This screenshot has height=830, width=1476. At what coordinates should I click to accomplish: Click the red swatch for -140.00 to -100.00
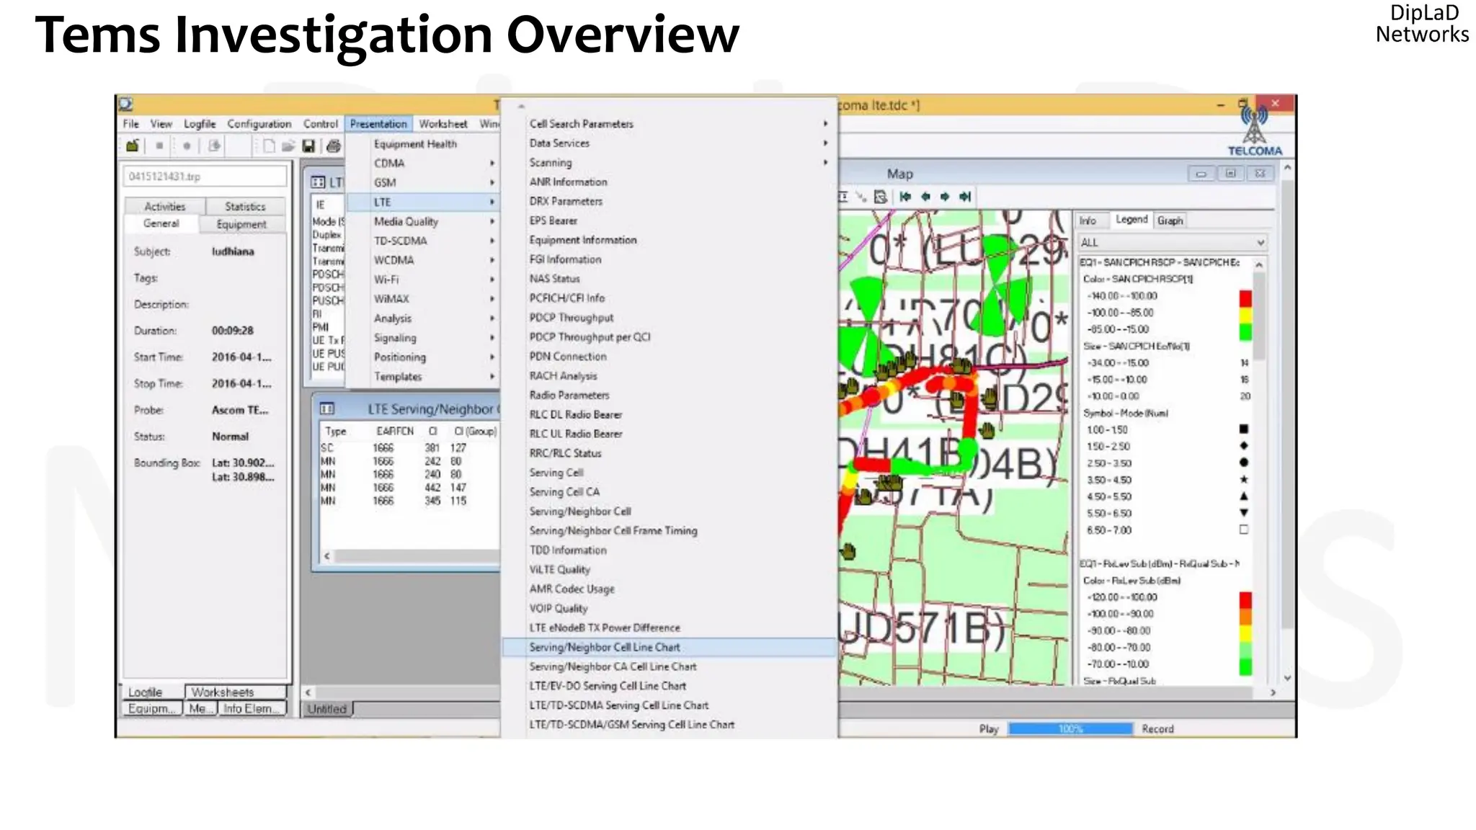click(1245, 298)
